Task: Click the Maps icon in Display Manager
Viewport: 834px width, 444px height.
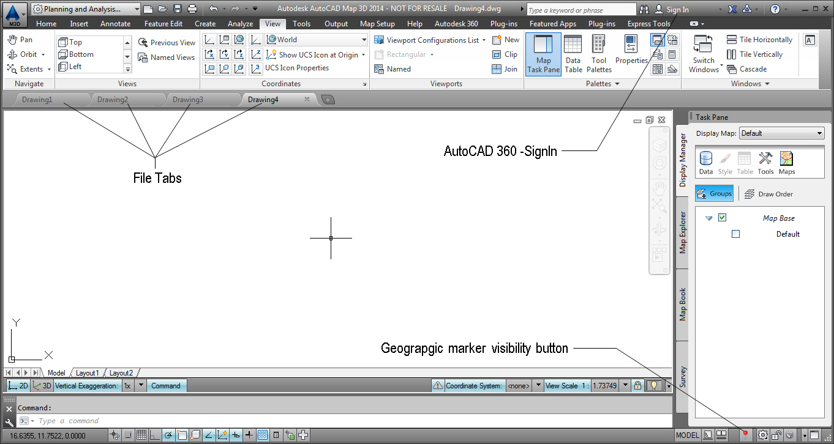Action: 787,163
